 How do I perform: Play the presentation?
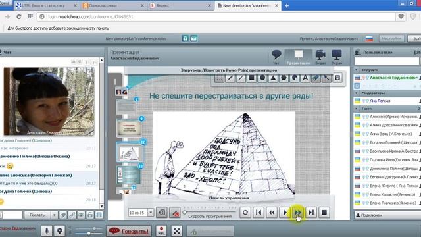pyautogui.click(x=285, y=213)
